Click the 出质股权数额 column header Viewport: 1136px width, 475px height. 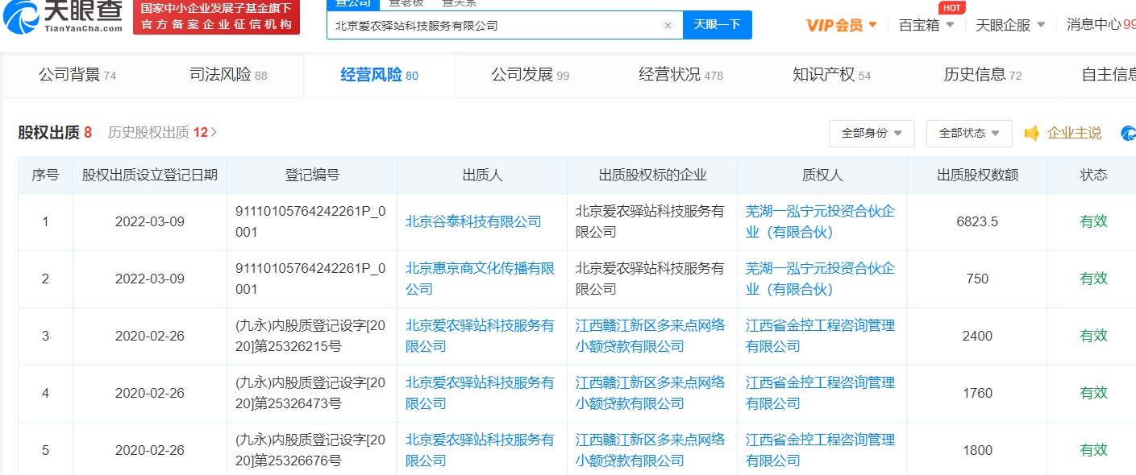pos(977,176)
